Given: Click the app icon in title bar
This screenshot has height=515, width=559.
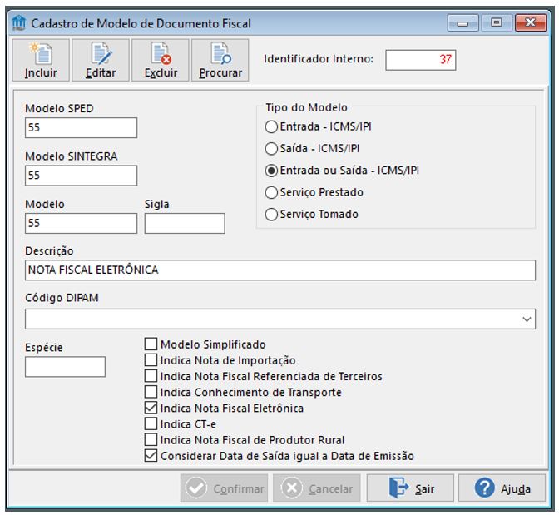Looking at the screenshot, I should 18,23.
